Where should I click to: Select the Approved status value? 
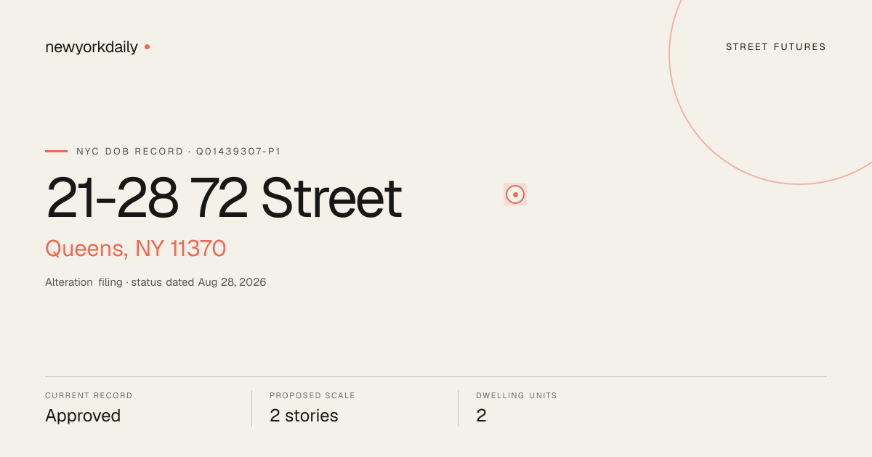tap(83, 416)
